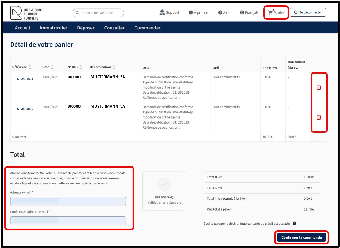Screen dimensions: 340x248
Task: Go to the Consulter menu
Action: pyautogui.click(x=114, y=28)
